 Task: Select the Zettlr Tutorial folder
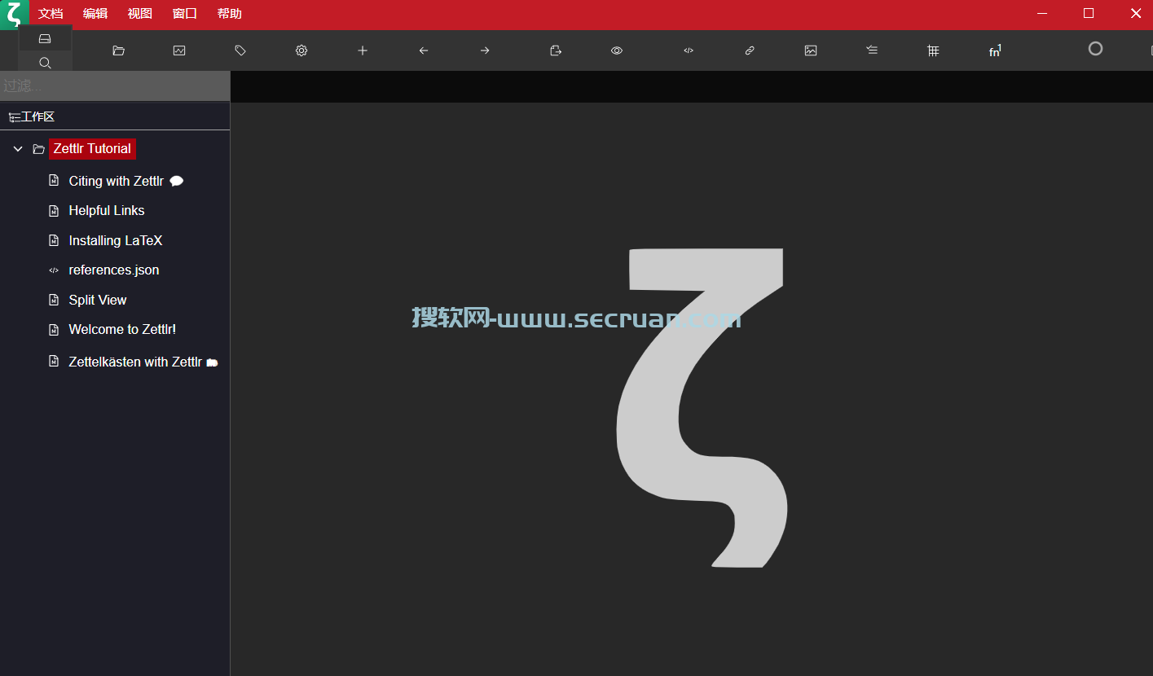point(92,148)
